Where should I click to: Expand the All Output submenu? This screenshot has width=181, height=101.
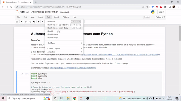(x=64, y=52)
